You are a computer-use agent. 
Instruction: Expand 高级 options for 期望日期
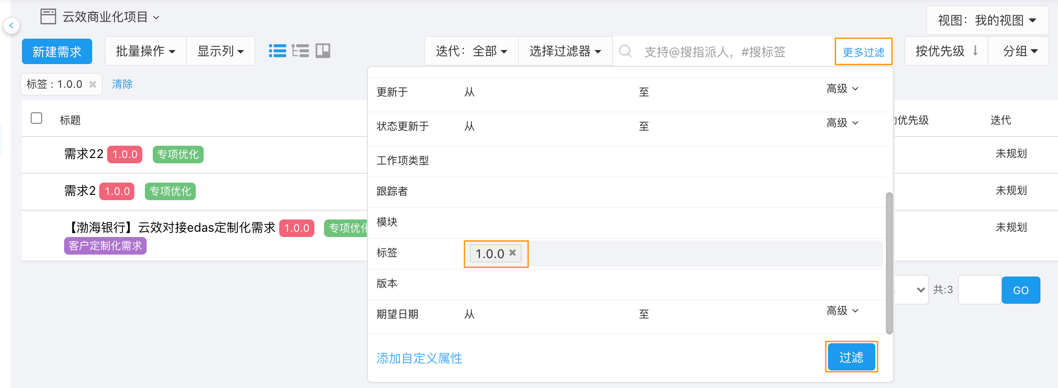[842, 311]
